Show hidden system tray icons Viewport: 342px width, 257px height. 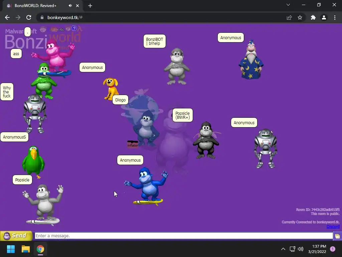[283, 249]
